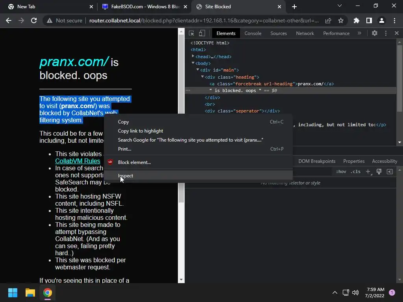Toggle the .cls class editor
This screenshot has width=403, height=302.
355,171
